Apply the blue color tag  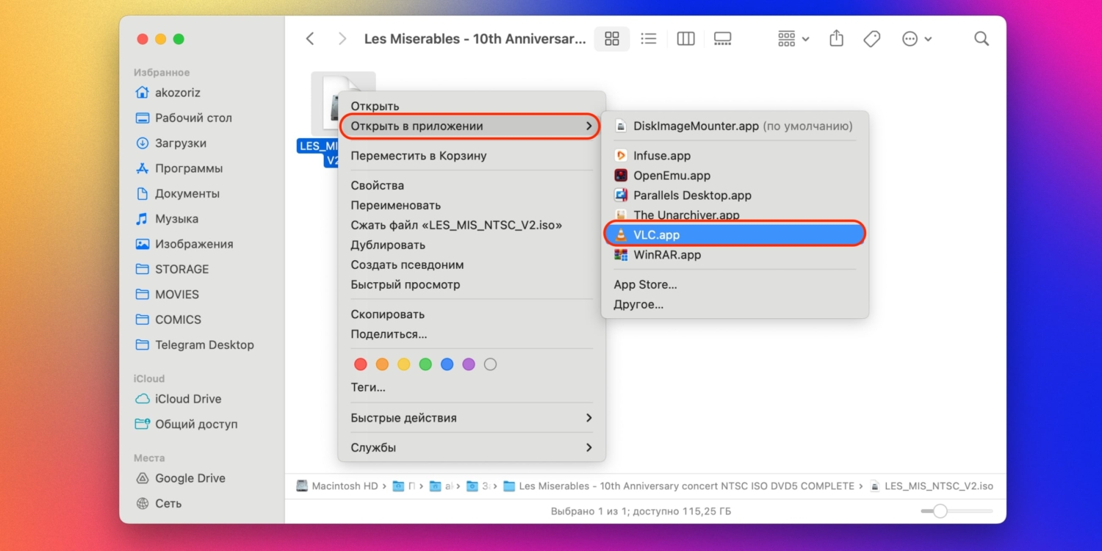pos(447,364)
